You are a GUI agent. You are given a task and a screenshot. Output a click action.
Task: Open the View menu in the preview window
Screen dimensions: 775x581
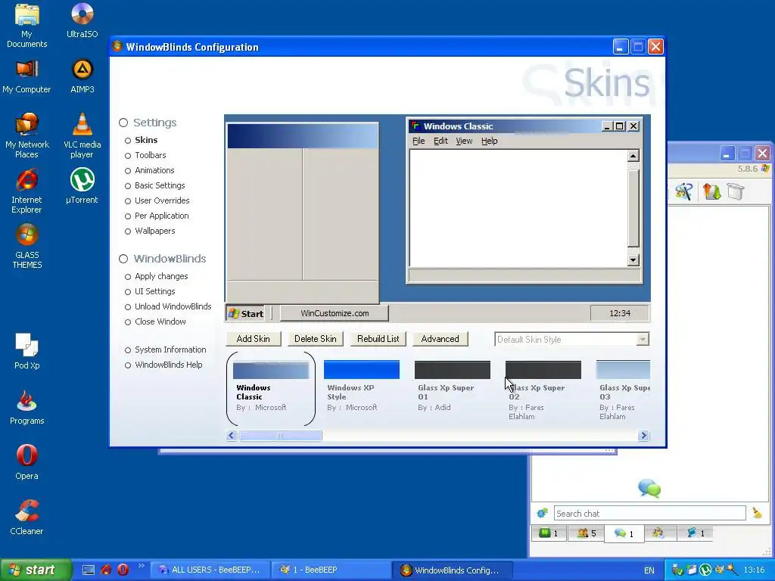tap(464, 141)
